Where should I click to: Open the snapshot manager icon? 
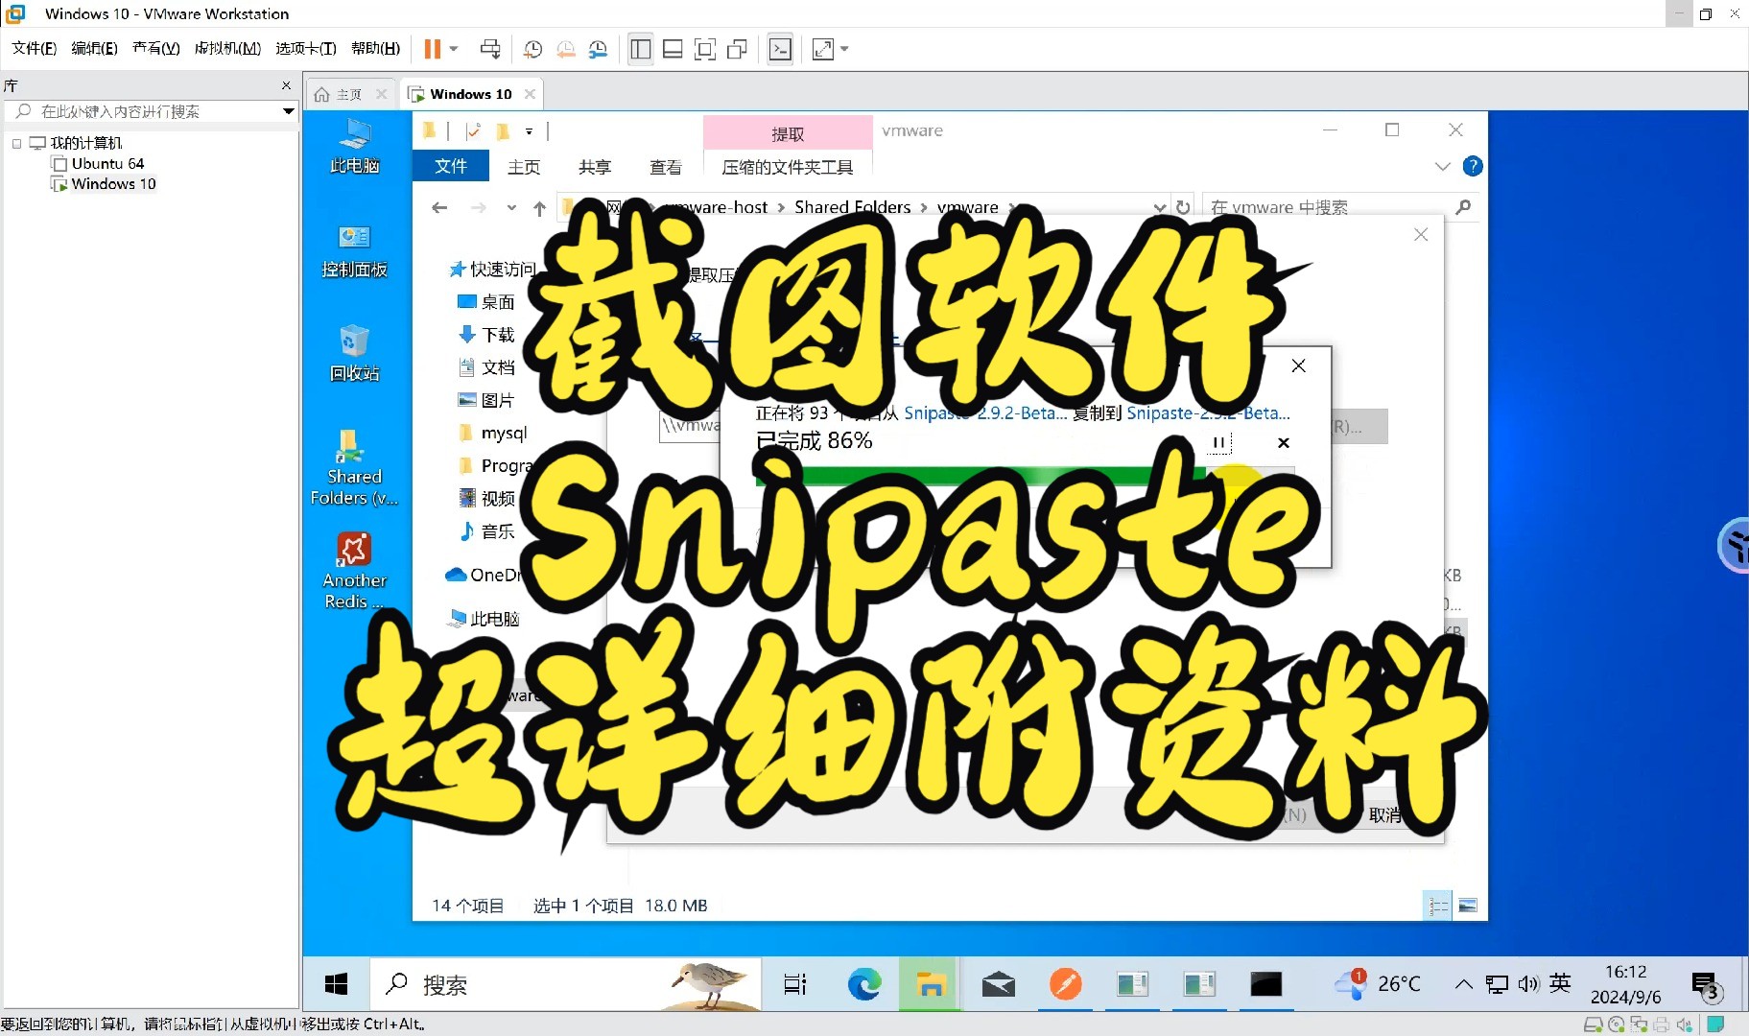coord(598,49)
